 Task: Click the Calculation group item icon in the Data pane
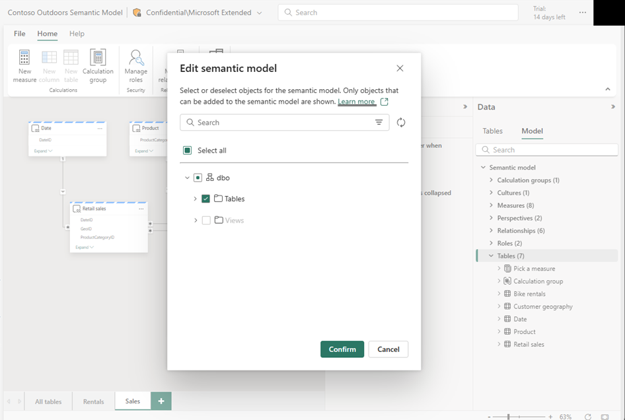(507, 281)
